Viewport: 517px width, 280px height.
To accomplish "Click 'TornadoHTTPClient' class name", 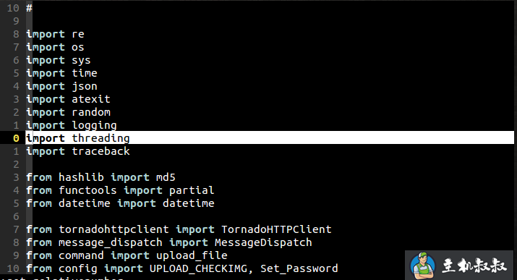I will pos(276,229).
